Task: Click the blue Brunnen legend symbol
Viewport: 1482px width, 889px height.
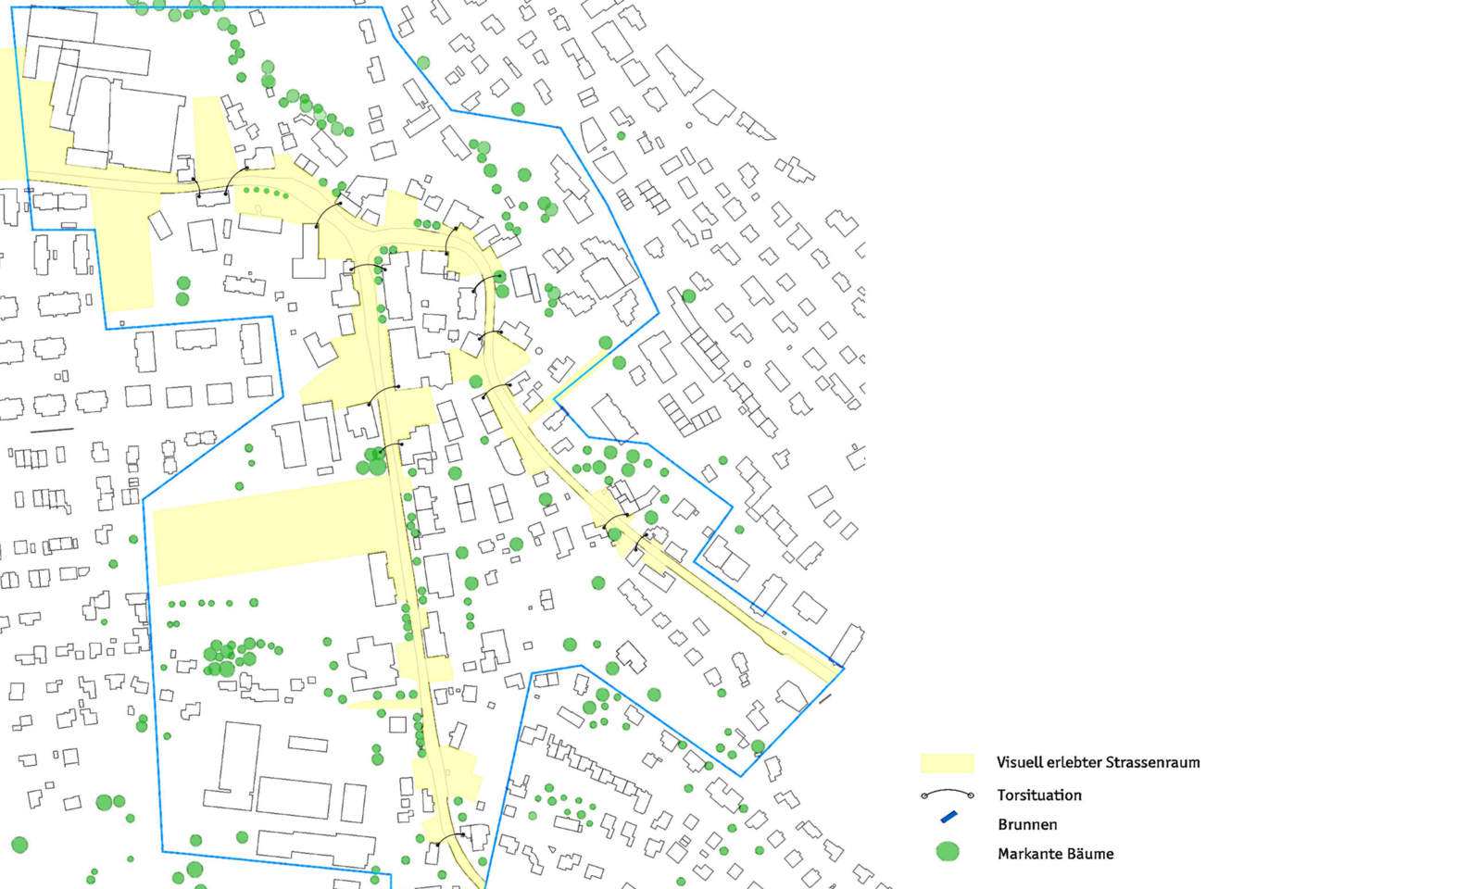Action: (948, 818)
